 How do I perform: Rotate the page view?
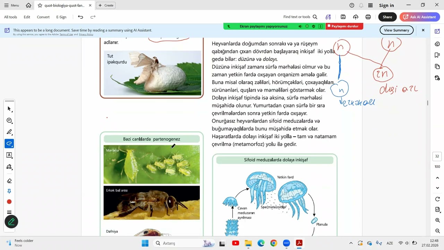coord(437,199)
